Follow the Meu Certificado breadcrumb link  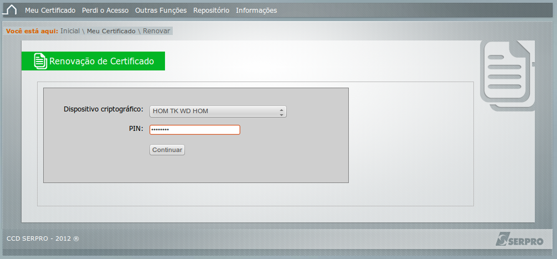[111, 31]
